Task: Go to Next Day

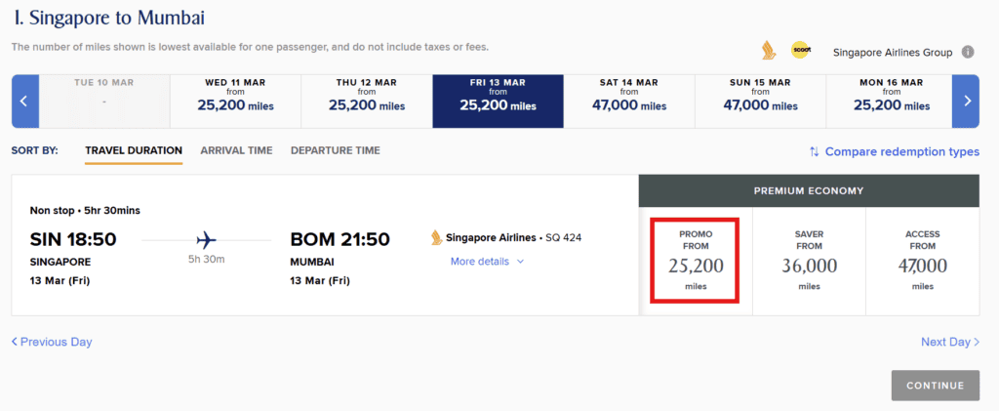Action: [949, 342]
